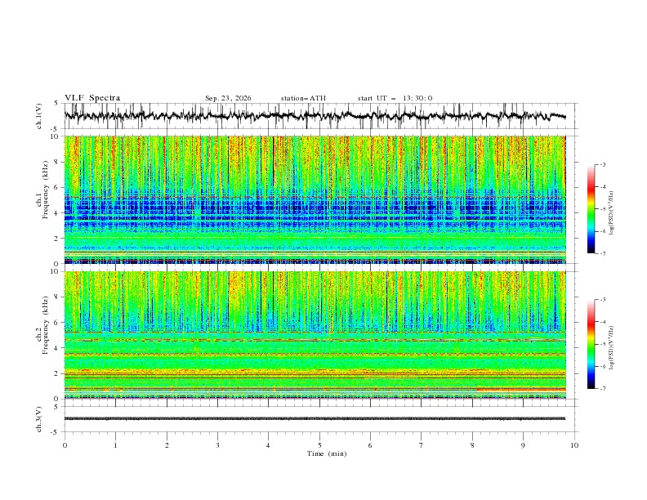
Task: Click the ch.1(V) waveform axis label
Action: pyautogui.click(x=39, y=116)
